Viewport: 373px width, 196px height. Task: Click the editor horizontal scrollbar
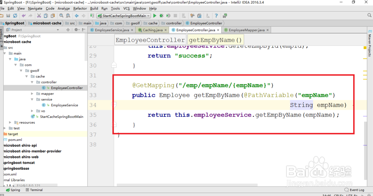click(x=187, y=184)
